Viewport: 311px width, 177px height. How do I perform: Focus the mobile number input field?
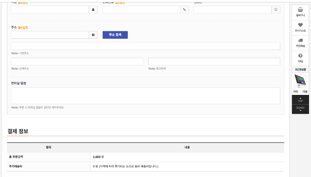pos(232,9)
